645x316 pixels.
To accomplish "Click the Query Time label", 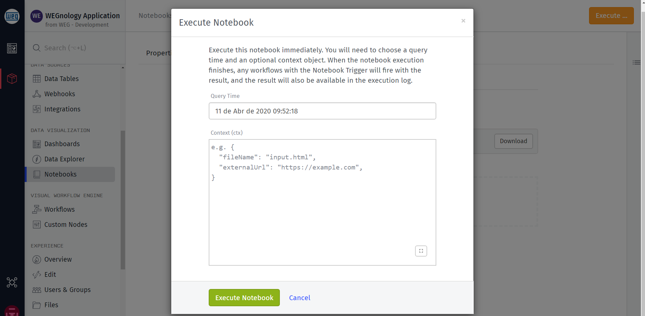I will click(225, 96).
